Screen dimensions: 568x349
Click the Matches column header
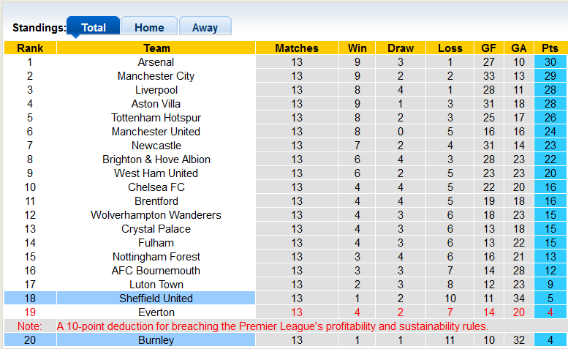pyautogui.click(x=296, y=48)
